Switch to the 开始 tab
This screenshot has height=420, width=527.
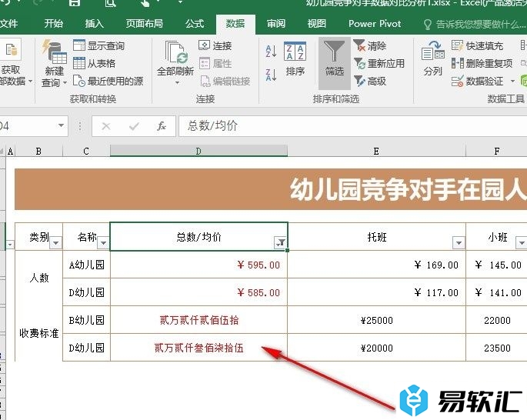coord(54,24)
